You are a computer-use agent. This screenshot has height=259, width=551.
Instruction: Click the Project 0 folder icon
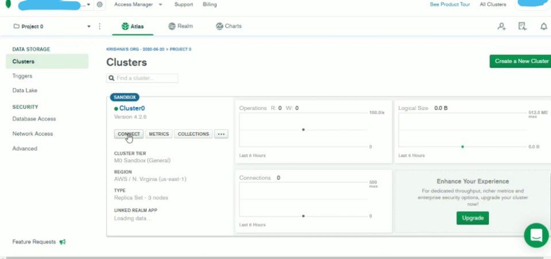[16, 26]
